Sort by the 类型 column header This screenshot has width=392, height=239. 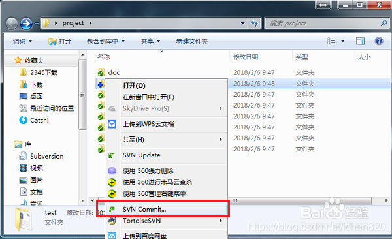302,57
